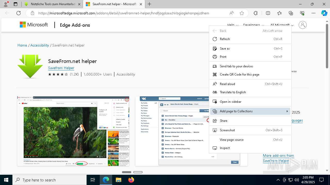Click the SaveFrom.net green arrow logo

[x=30, y=66]
